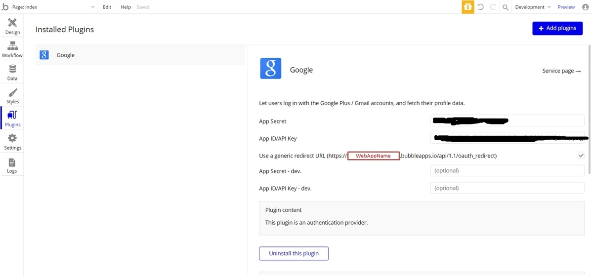Image resolution: width=593 pixels, height=277 pixels.
Task: Toggle the generic redirect URL checkbox
Action: point(581,156)
